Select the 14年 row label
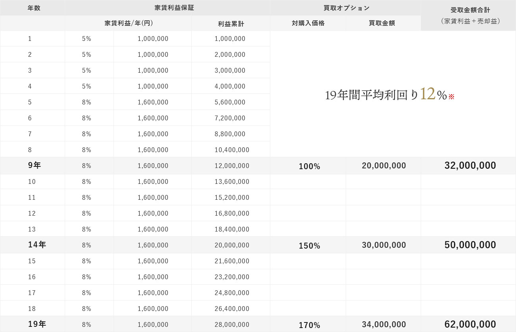The image size is (516, 332). pos(37,245)
